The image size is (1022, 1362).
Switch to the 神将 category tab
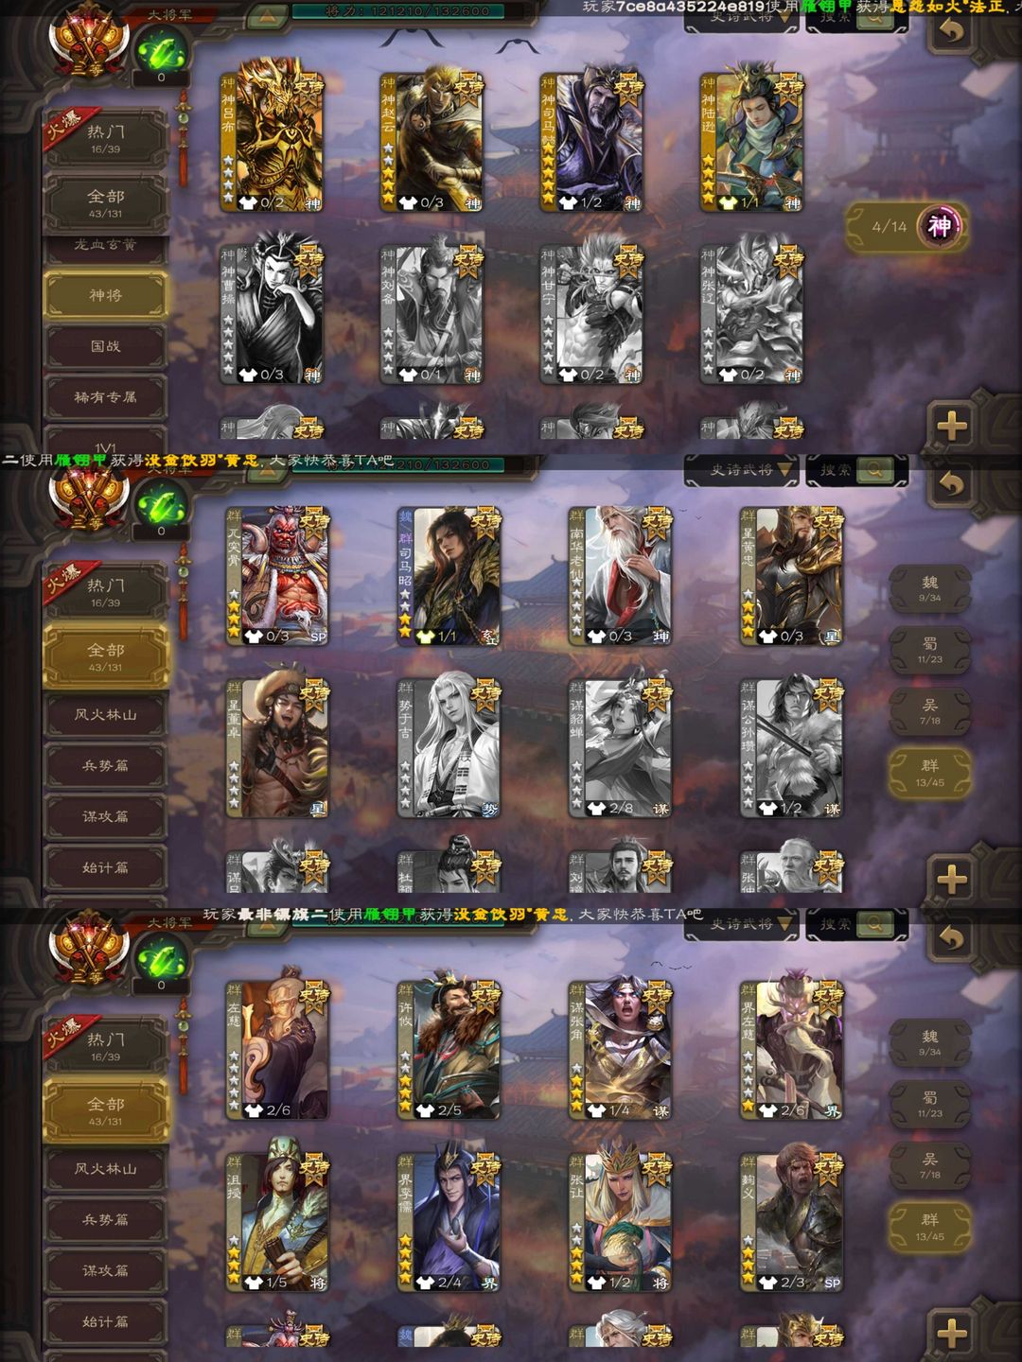point(106,295)
